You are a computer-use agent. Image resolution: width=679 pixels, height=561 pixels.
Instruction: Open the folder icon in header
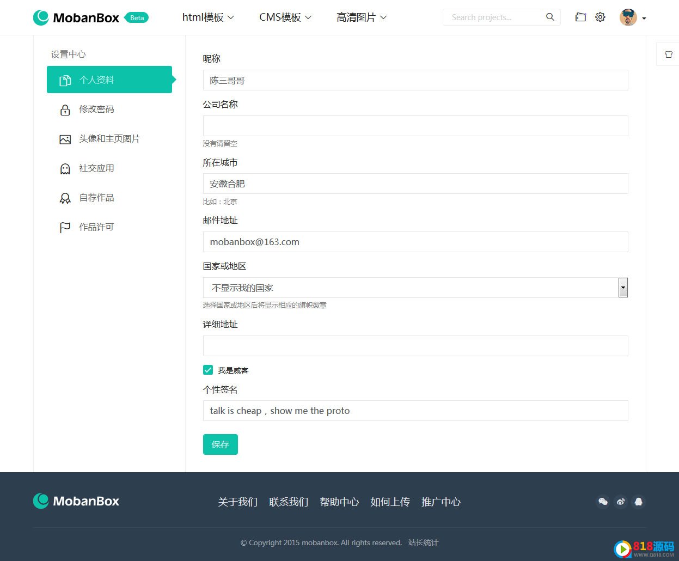pyautogui.click(x=580, y=17)
